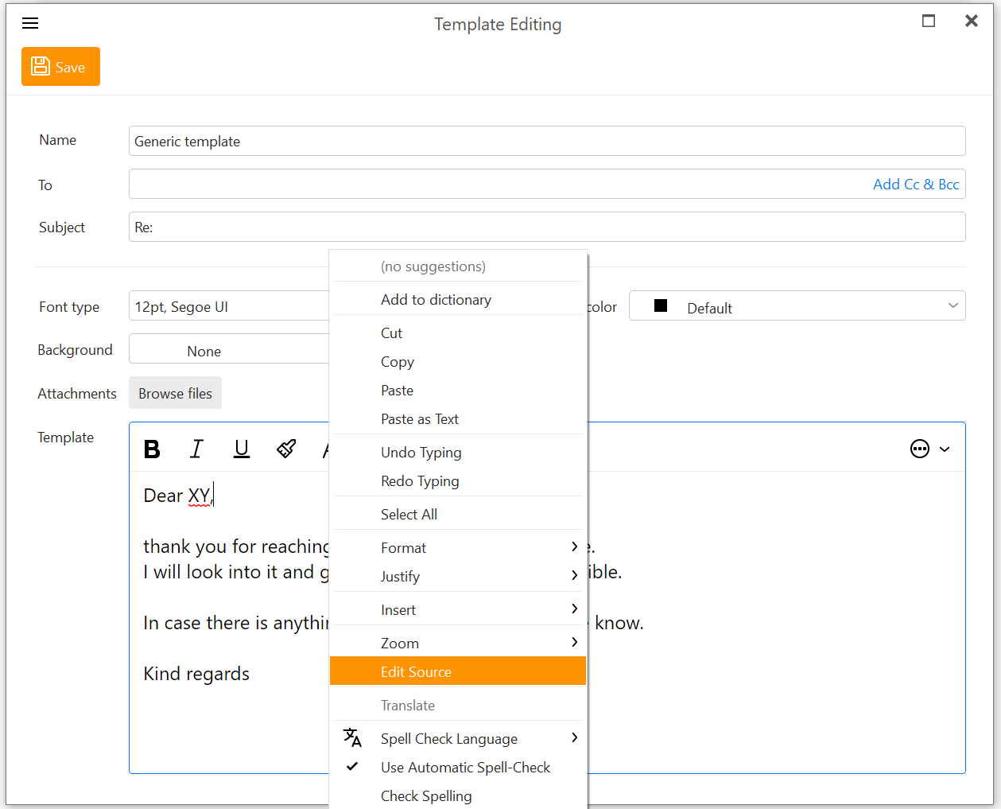
Task: Click into the Subject input field
Action: click(x=547, y=228)
